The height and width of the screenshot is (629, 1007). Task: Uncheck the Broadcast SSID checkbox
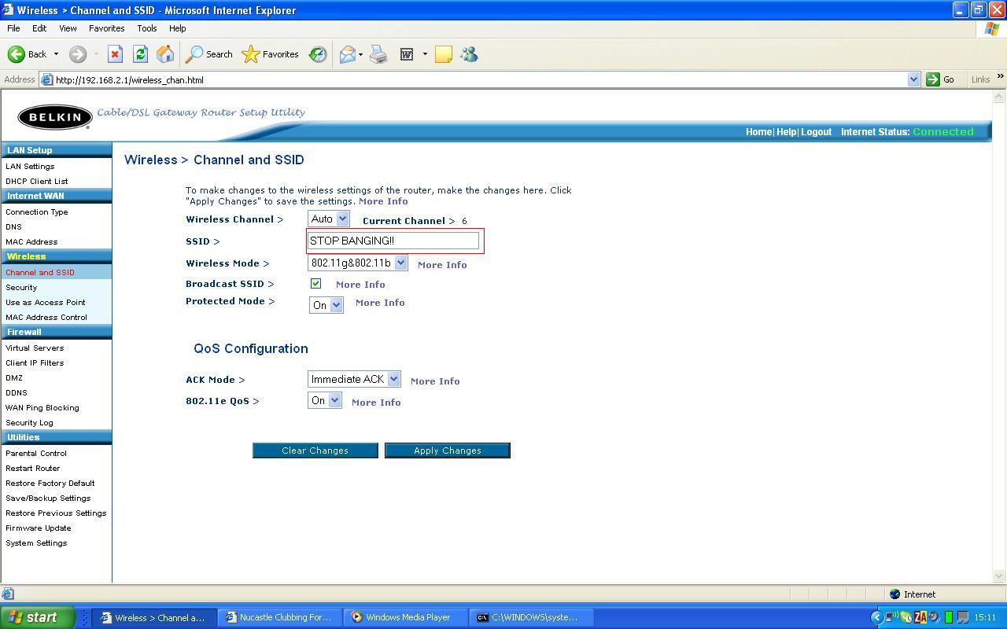click(315, 284)
